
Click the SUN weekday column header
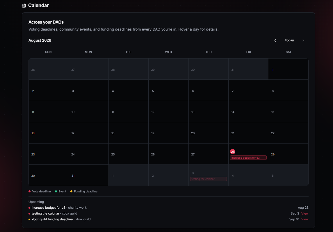[x=48, y=52]
